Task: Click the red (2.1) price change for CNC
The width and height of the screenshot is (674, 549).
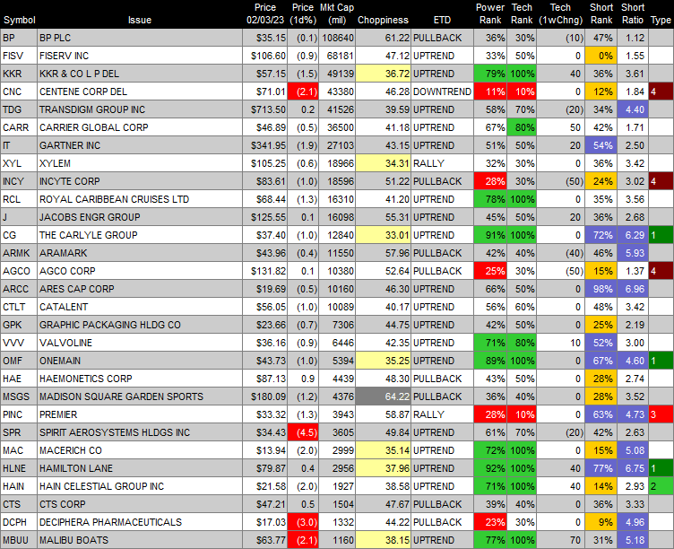Action: (303, 91)
